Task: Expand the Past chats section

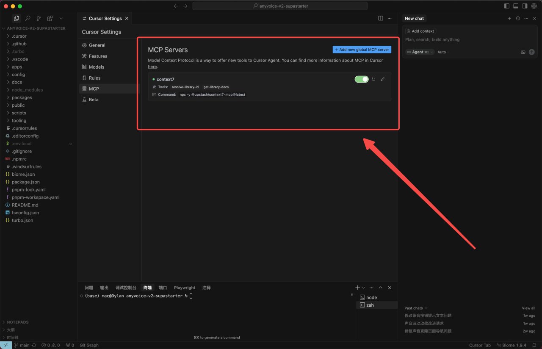Action: [x=415, y=308]
